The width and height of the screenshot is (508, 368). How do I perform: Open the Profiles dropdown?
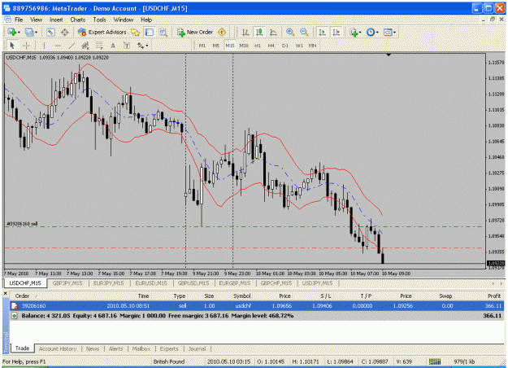tap(31, 32)
